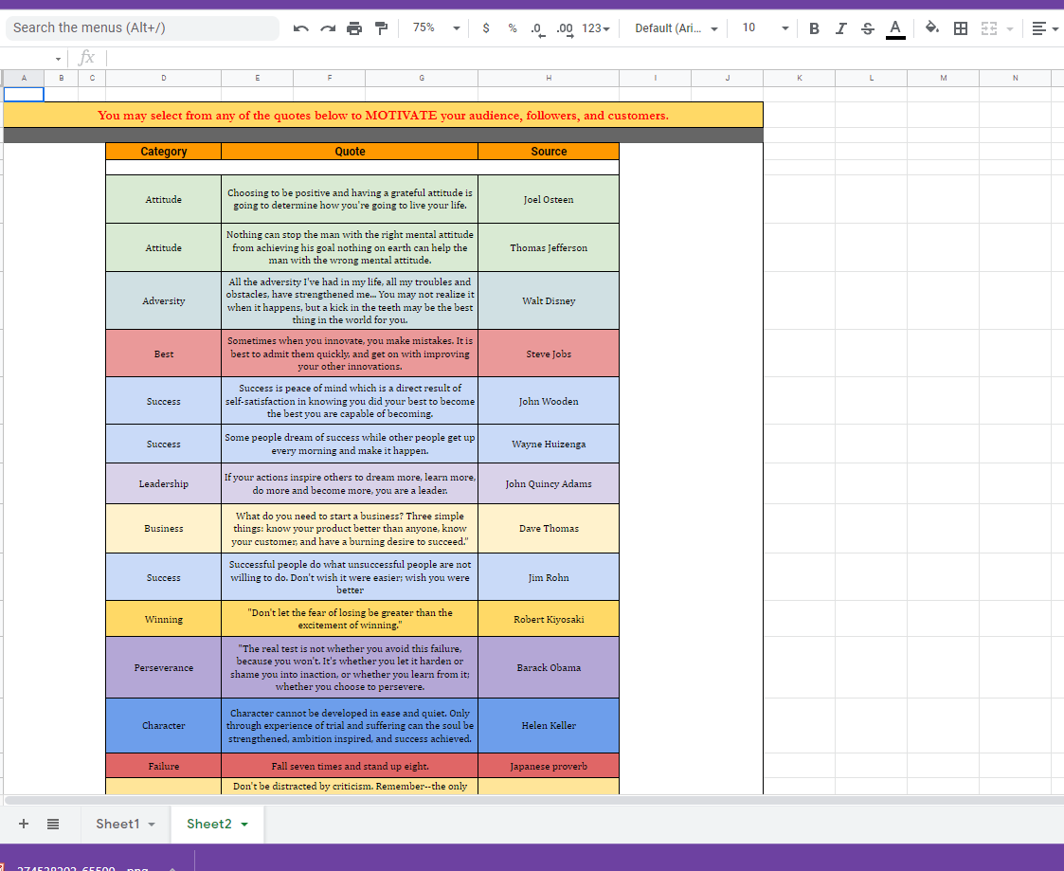This screenshot has height=871, width=1064.
Task: Select the Steve Jobs cell
Action: (x=549, y=354)
